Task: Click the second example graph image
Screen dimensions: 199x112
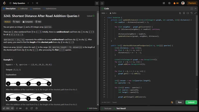Action: pos(29,97)
